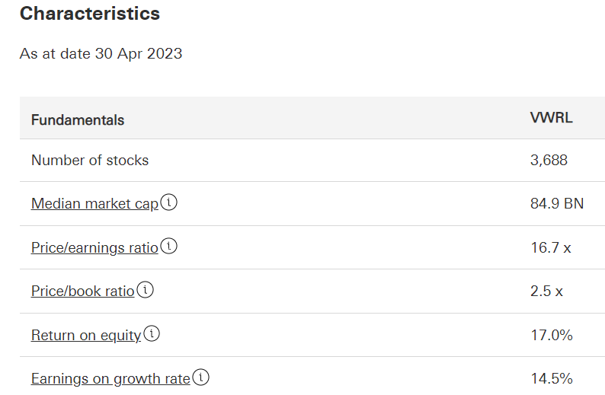Open the Price/earnings ratio info icon
This screenshot has height=395, width=605.
[169, 247]
